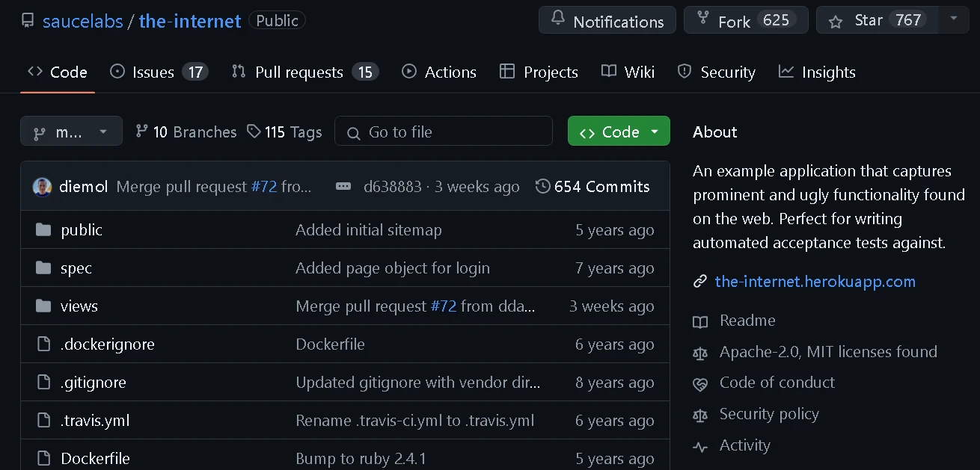This screenshot has width=980, height=470.
Task: Open the-internet.herokuapp.com link
Action: pos(815,282)
